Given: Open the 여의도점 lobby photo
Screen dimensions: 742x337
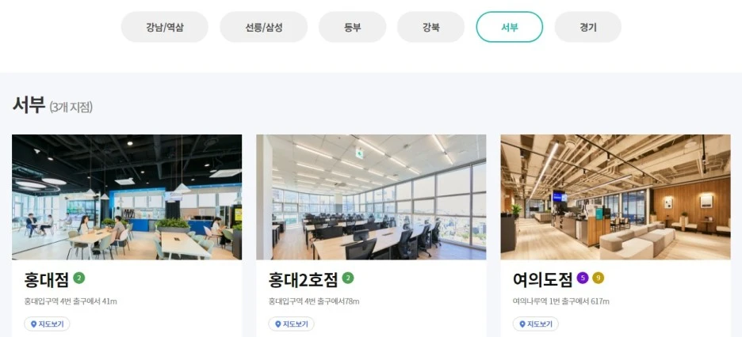Looking at the screenshot, I should (x=616, y=197).
